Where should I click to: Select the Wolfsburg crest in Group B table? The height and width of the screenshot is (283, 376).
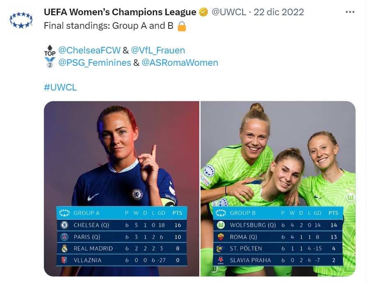[x=221, y=225]
